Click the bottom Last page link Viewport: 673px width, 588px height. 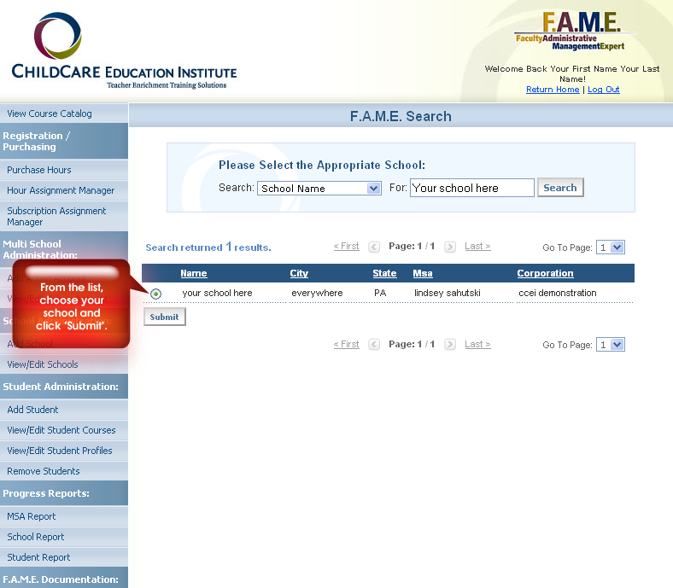click(x=477, y=344)
